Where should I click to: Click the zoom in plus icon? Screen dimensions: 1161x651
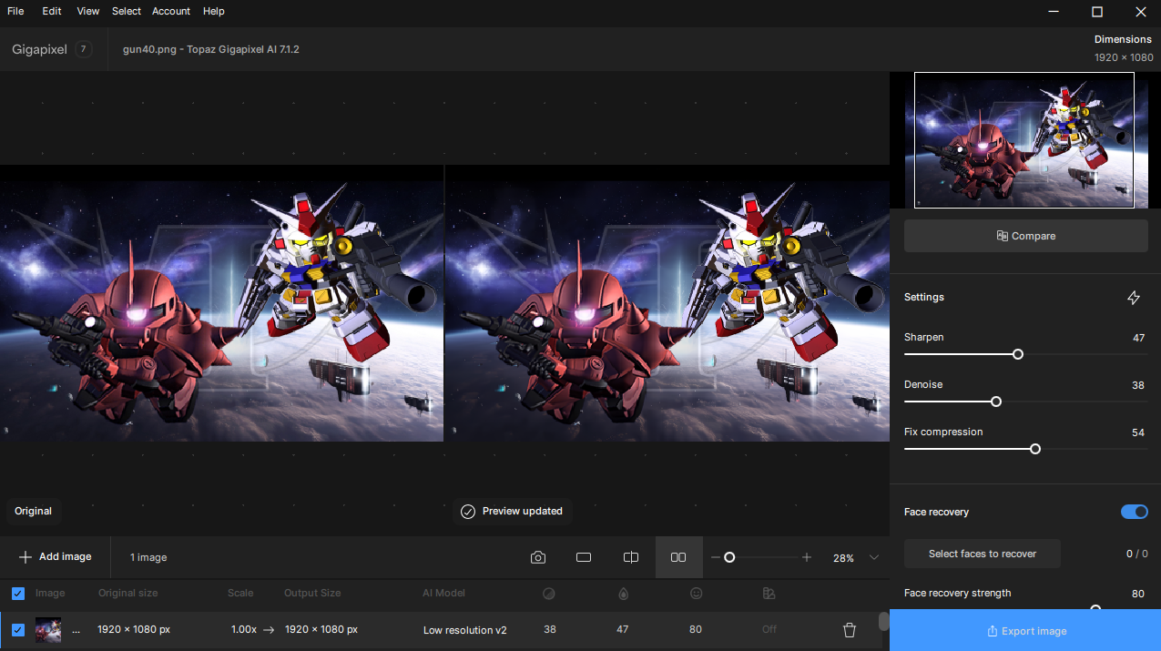807,557
